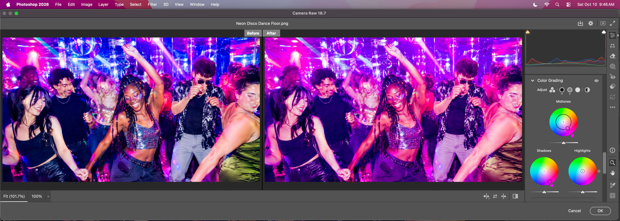Open Camera Raw preferences gear

tap(591, 23)
